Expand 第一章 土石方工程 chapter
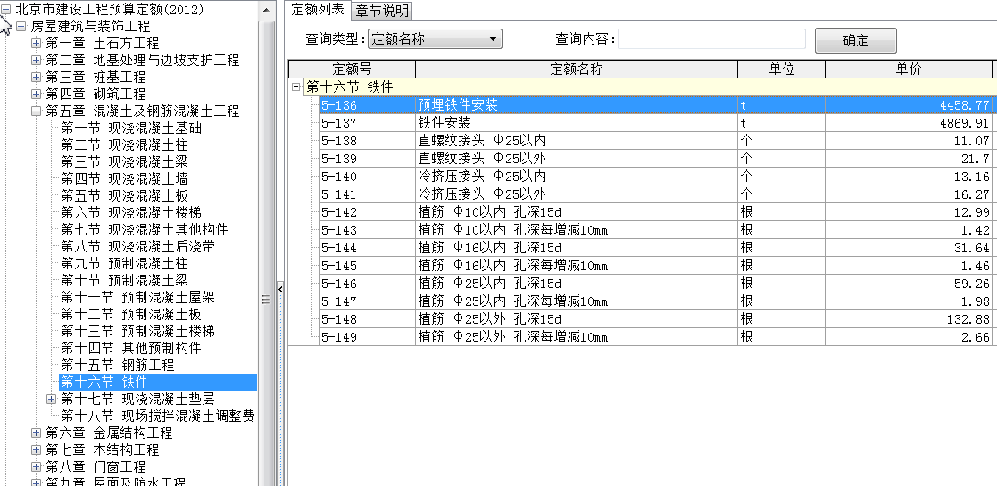997x486 pixels. tap(37, 43)
